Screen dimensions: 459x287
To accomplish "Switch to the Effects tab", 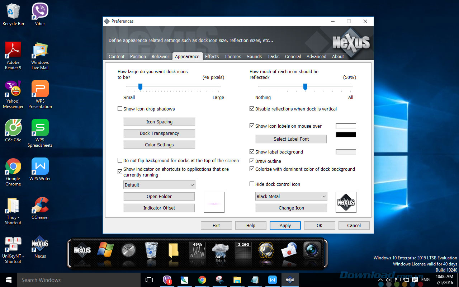I will 212,56.
